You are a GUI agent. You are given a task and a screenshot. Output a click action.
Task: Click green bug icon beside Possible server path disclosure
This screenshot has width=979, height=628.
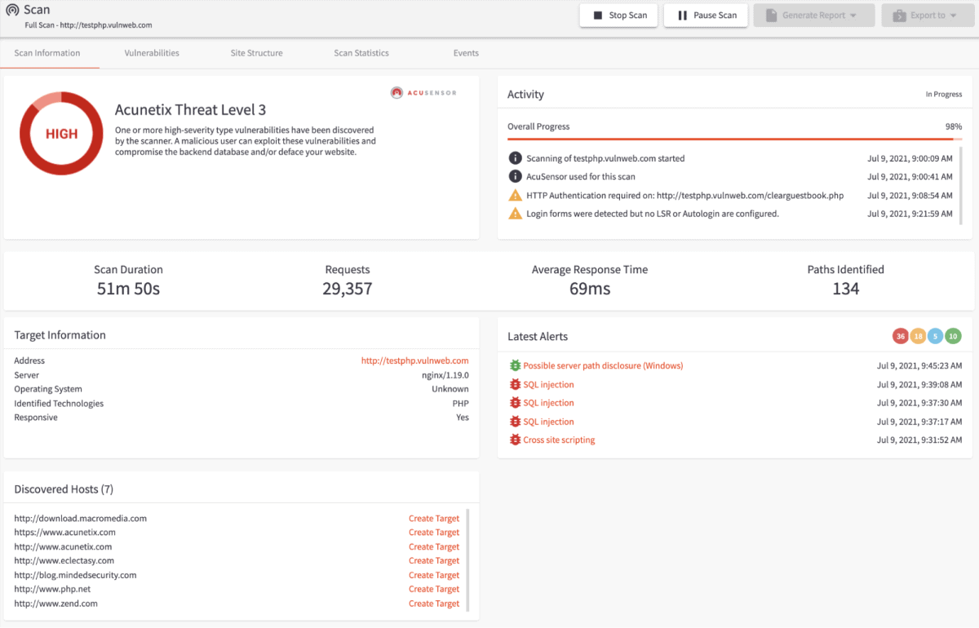[x=515, y=365]
